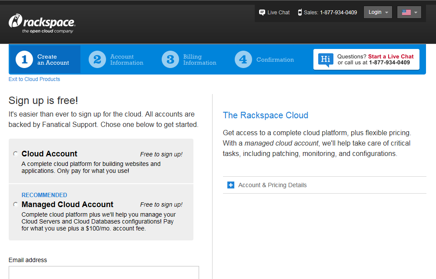Screen dimensions: 436x279
Task: Click the Email address input field
Action: pos(104,273)
